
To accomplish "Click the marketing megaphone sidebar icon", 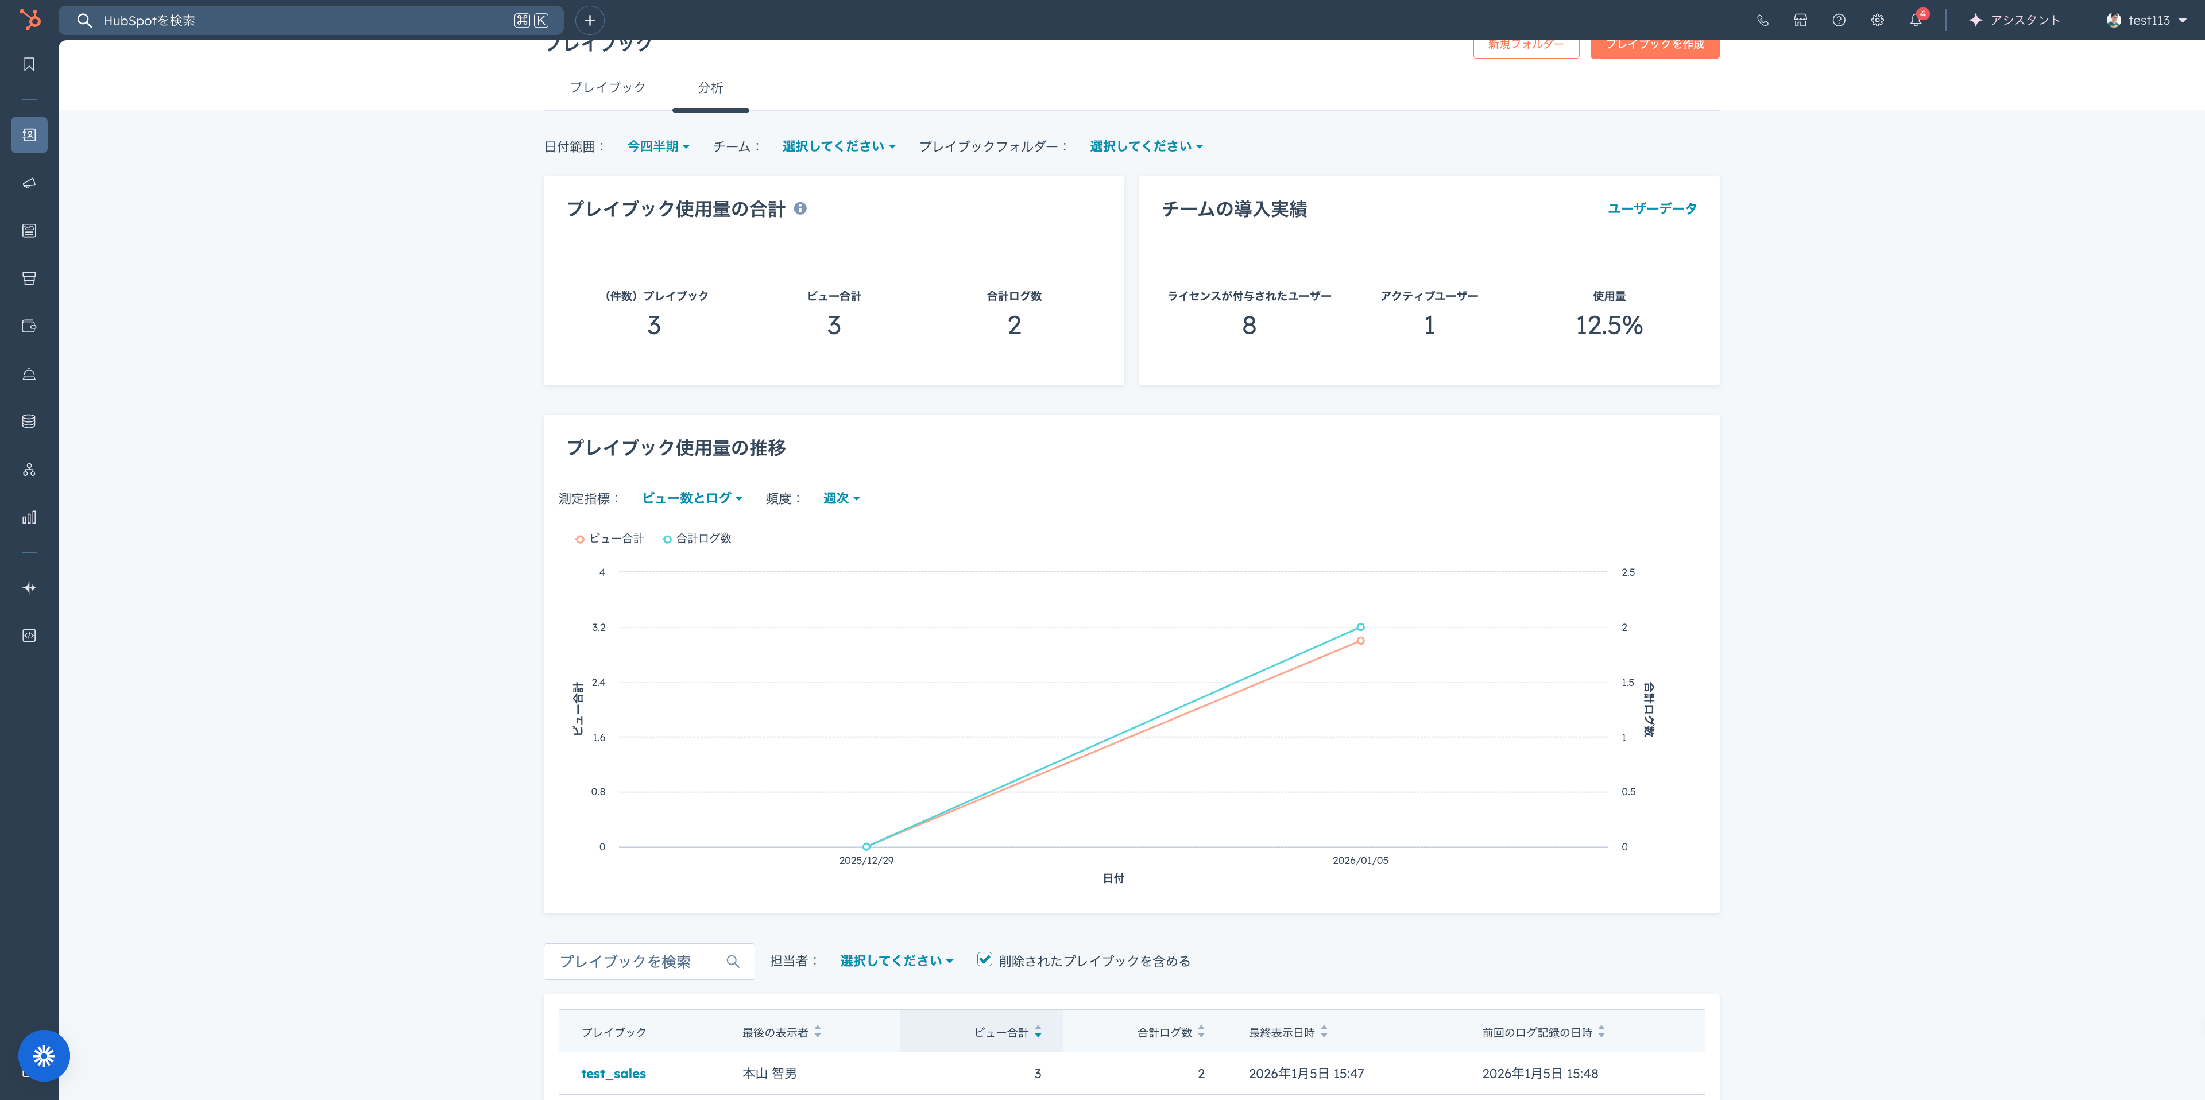I will point(29,183).
